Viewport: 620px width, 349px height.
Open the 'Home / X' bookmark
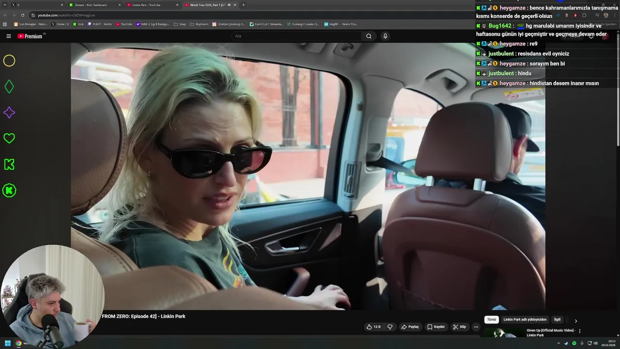(x=61, y=24)
